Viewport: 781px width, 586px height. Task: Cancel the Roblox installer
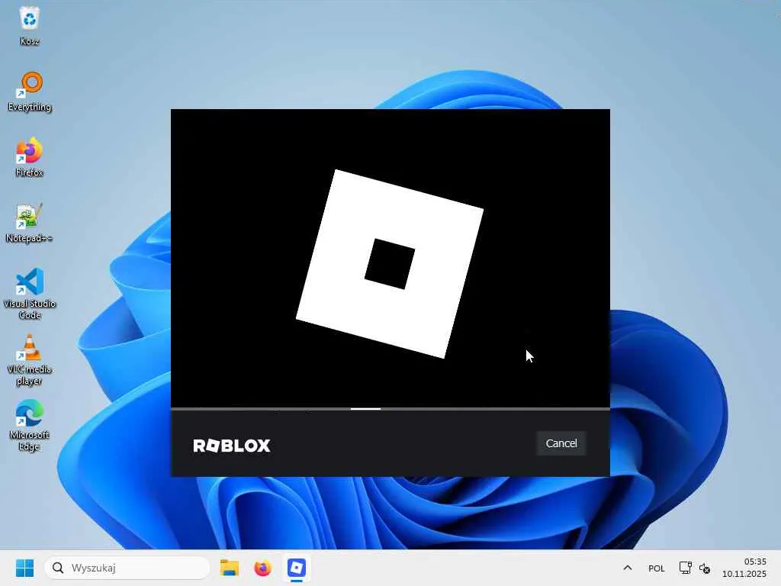pyautogui.click(x=561, y=443)
